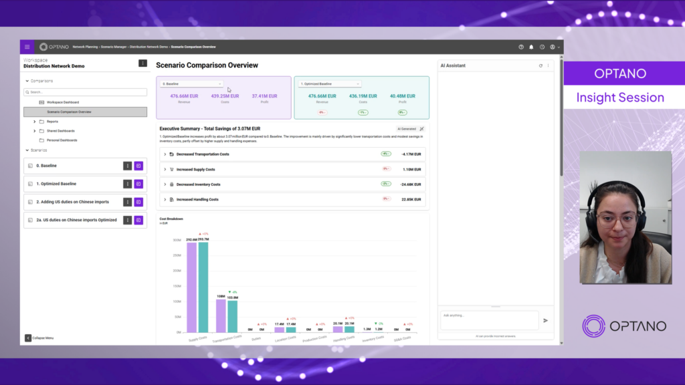Open the 0. Baseline scenario dropdown
685x385 pixels.
[191, 84]
